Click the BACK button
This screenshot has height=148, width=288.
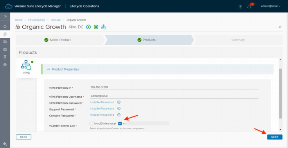click(23, 137)
